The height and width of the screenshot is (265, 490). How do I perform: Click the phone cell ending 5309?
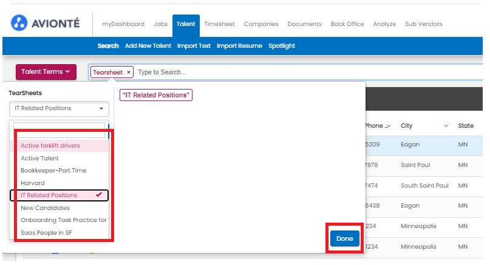pyautogui.click(x=372, y=145)
